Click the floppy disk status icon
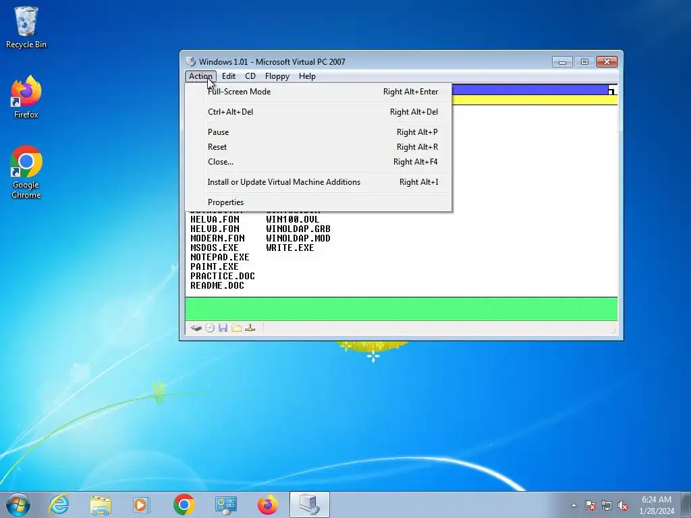This screenshot has width=691, height=518. pyautogui.click(x=223, y=328)
